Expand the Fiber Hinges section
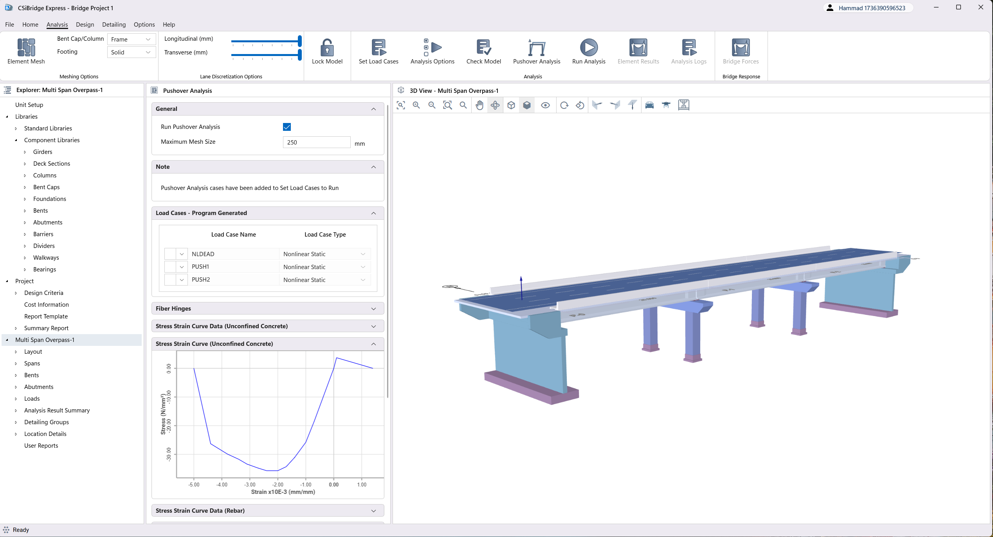 tap(268, 309)
